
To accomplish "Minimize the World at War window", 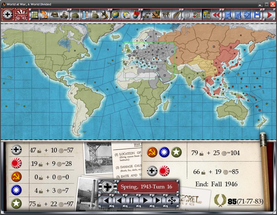I will [x=260, y=4].
